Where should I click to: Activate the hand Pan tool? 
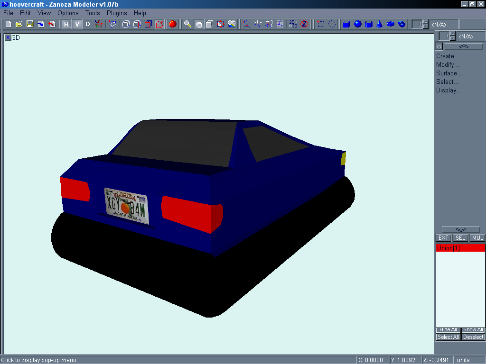click(199, 24)
